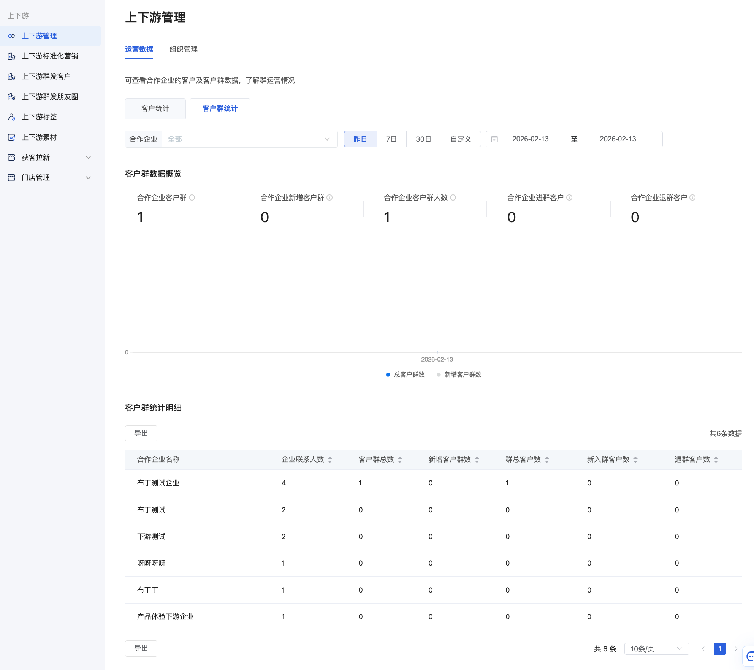The width and height of the screenshot is (754, 670).
Task: Expand the 门店管理 menu chevron
Action: 89,178
